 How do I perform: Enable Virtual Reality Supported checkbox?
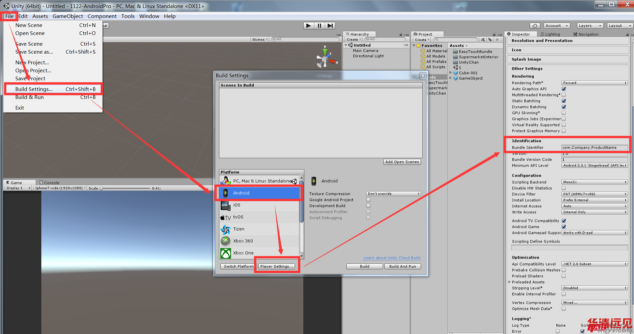pos(564,125)
